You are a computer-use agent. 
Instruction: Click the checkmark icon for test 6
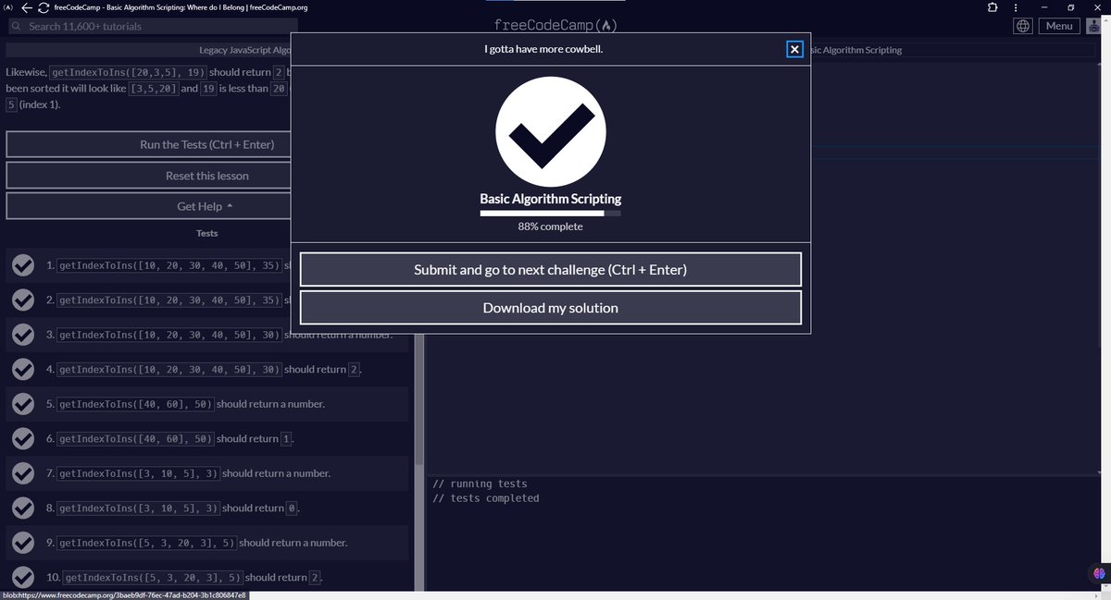(23, 439)
